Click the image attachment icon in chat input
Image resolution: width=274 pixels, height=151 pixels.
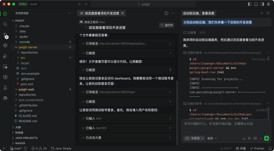pos(255,138)
